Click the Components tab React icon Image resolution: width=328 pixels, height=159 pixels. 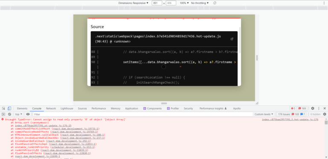click(144, 109)
